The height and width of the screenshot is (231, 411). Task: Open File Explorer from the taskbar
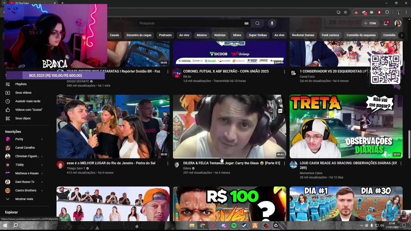(x=192, y=226)
